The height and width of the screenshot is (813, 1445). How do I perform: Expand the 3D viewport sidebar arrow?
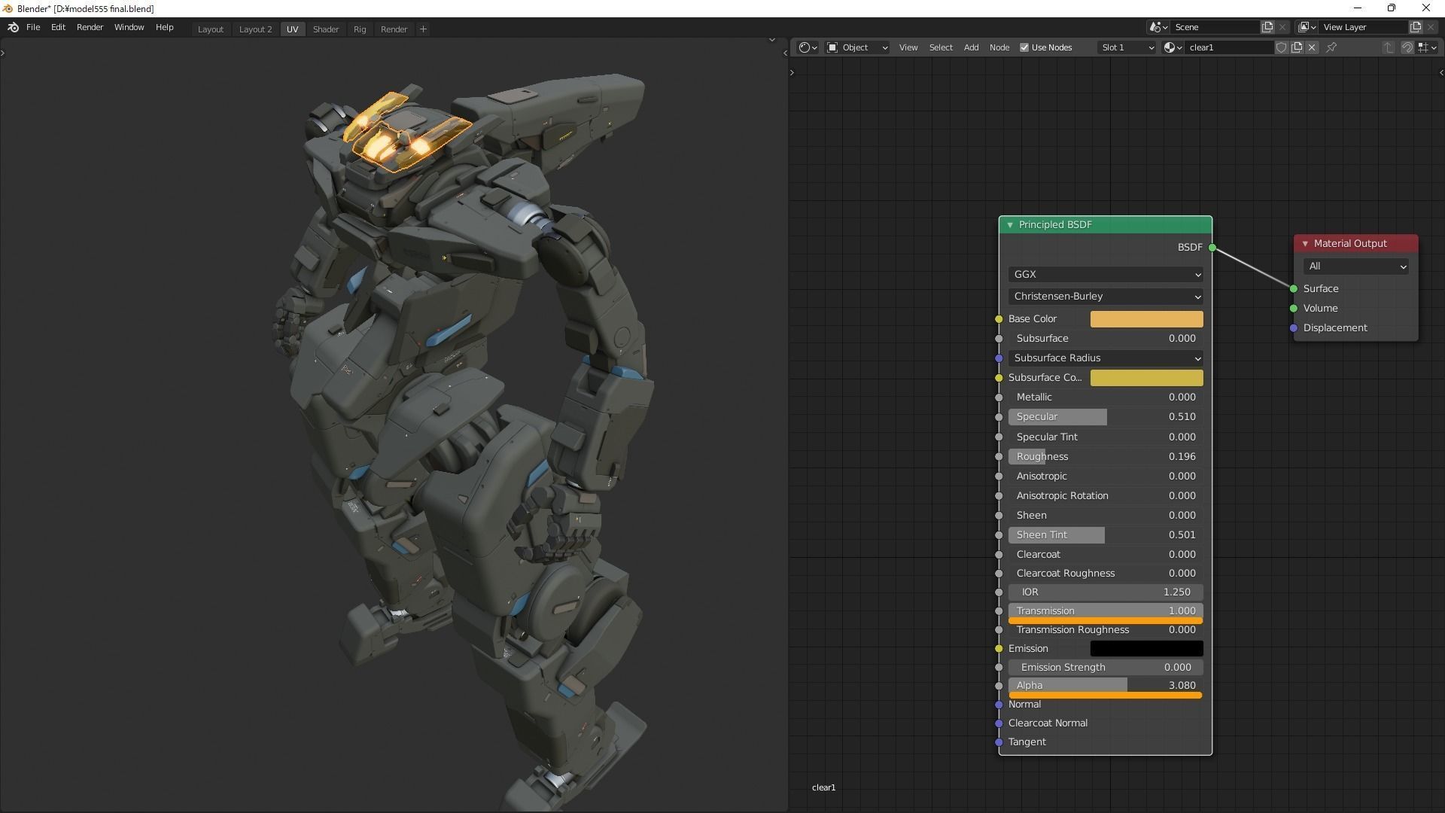pos(785,53)
